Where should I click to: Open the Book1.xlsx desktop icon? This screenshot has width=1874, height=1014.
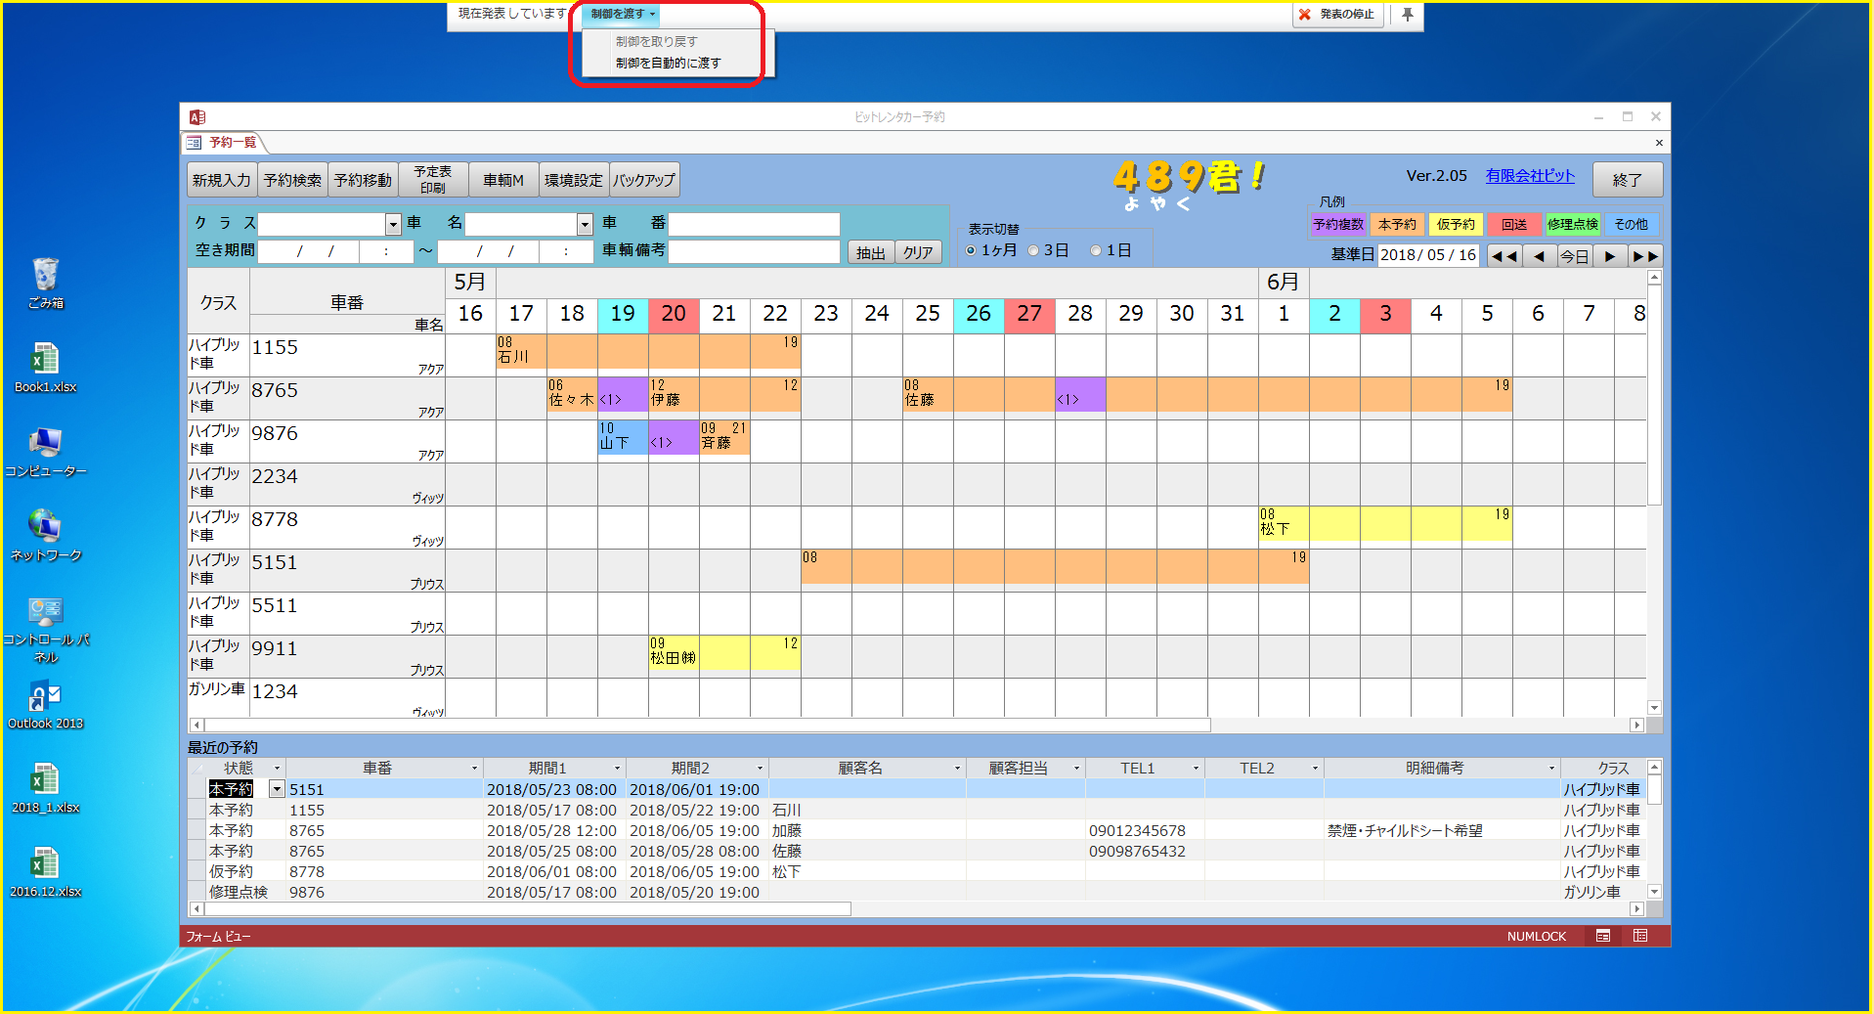tap(45, 367)
